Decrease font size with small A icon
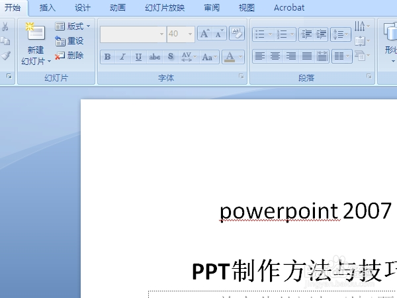This screenshot has height=298, width=397. coord(219,34)
